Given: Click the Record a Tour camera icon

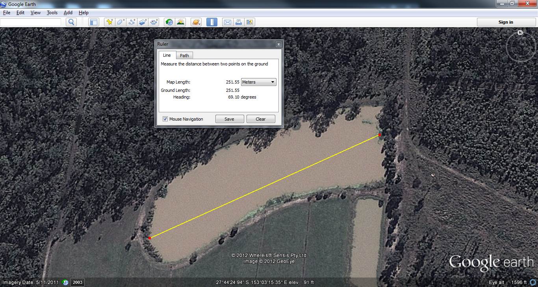Looking at the screenshot, I should point(154,22).
